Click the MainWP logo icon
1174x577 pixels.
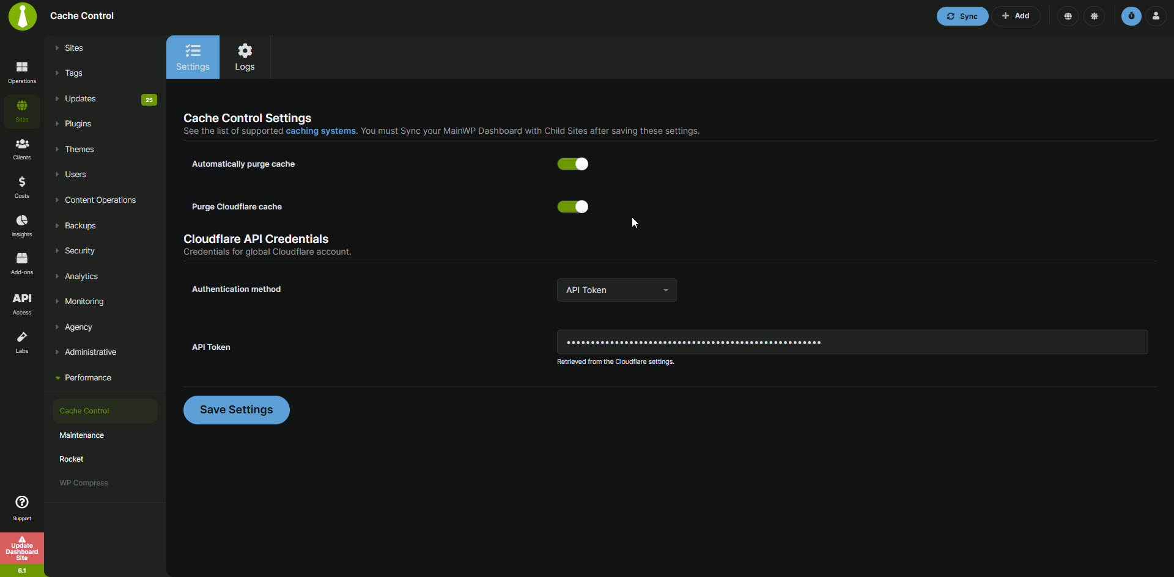click(x=23, y=16)
